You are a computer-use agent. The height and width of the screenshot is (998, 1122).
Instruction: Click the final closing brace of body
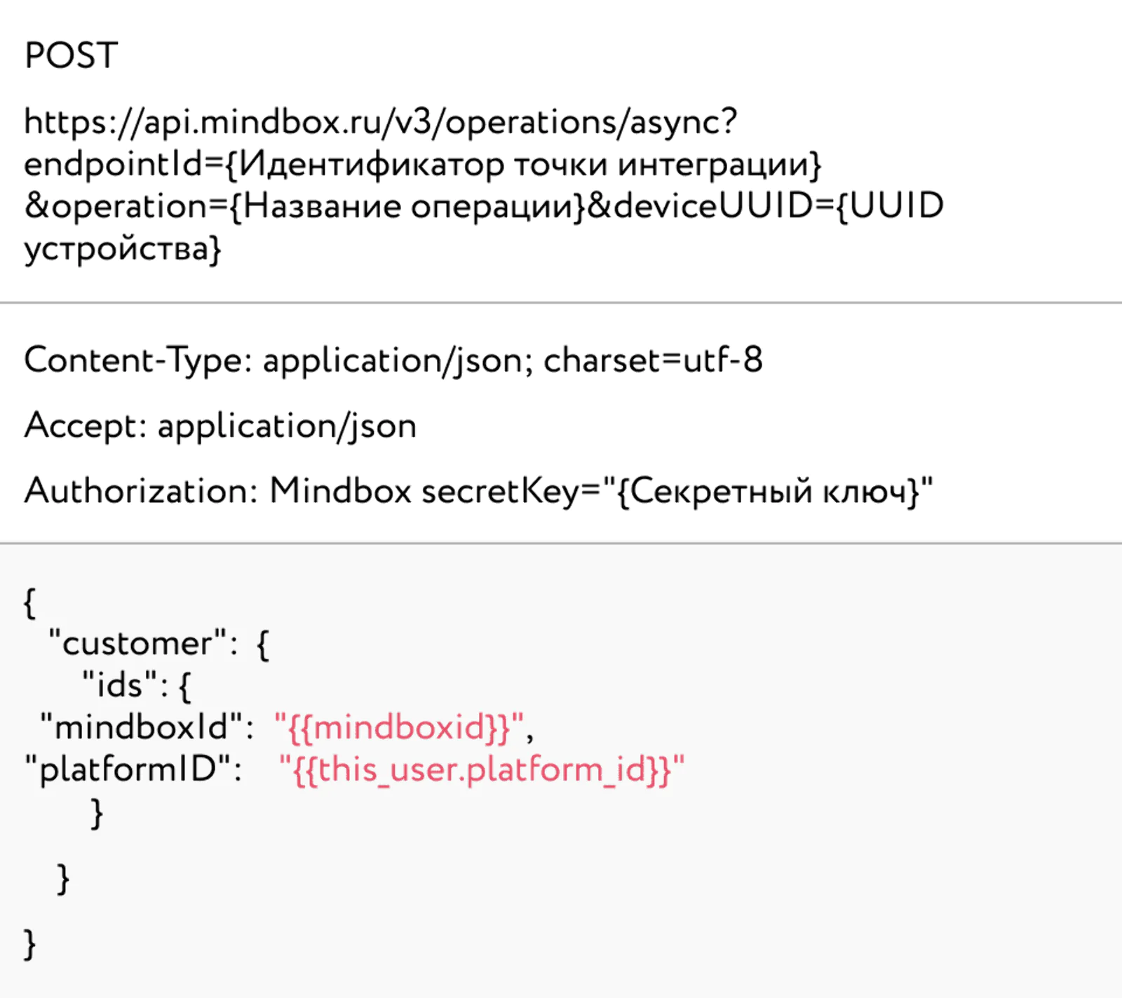tap(29, 944)
